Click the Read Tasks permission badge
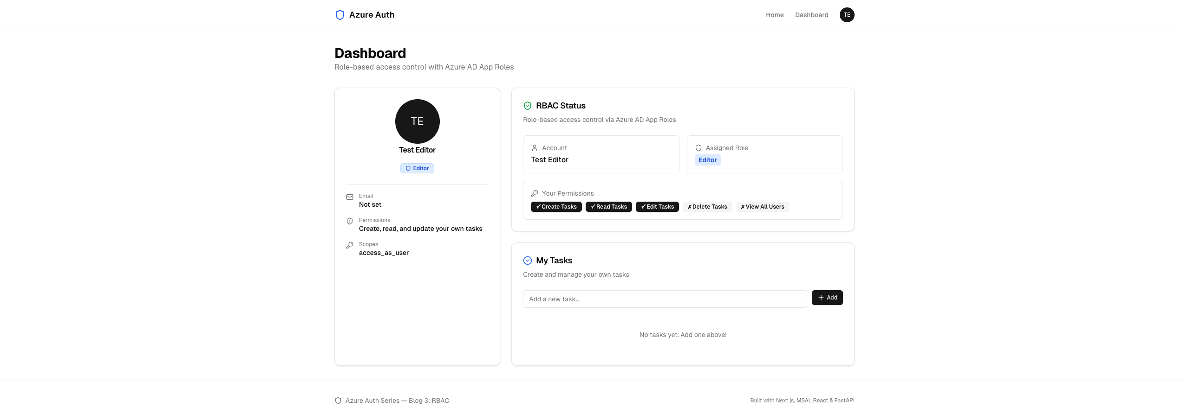The height and width of the screenshot is (420, 1182). pyautogui.click(x=608, y=207)
